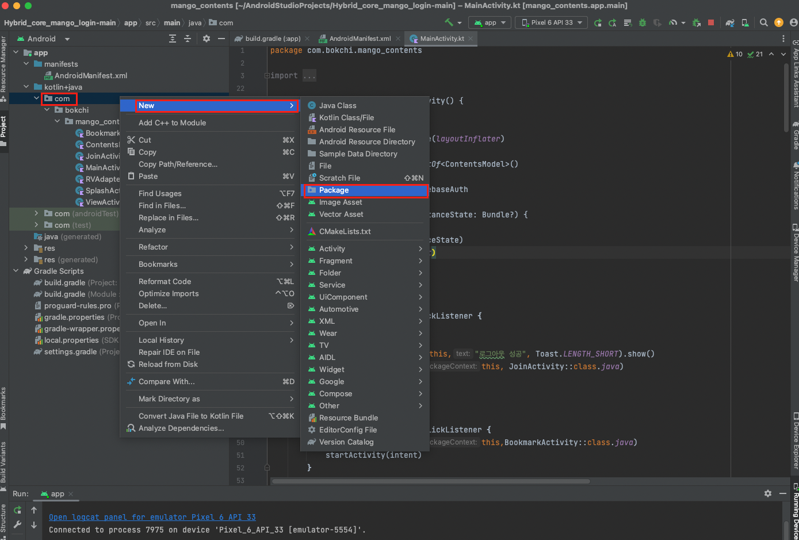Toggle the Build Variants side panel
799x540 pixels.
point(4,463)
